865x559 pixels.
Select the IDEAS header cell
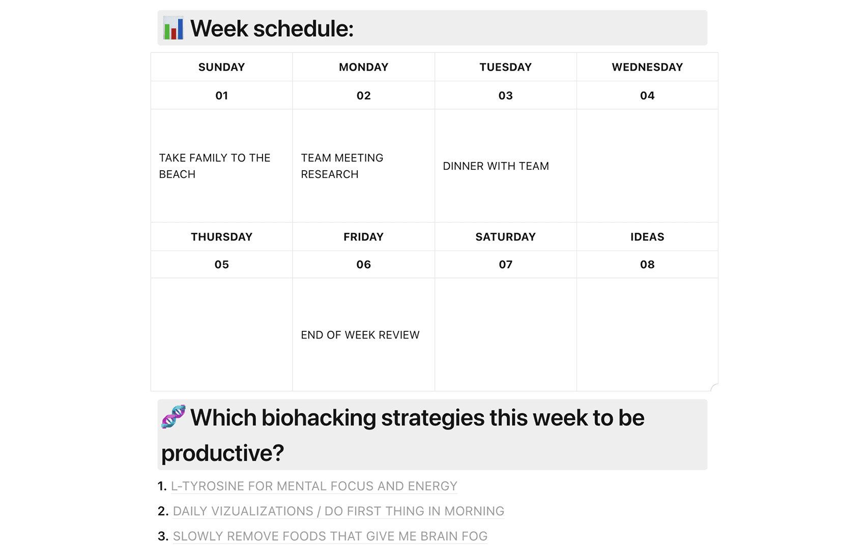pyautogui.click(x=647, y=237)
